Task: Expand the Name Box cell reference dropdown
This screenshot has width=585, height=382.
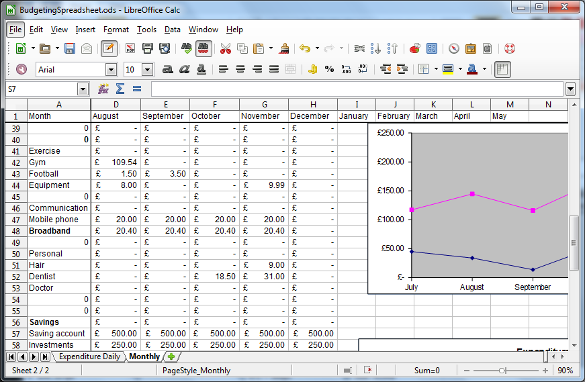Action: [83, 89]
